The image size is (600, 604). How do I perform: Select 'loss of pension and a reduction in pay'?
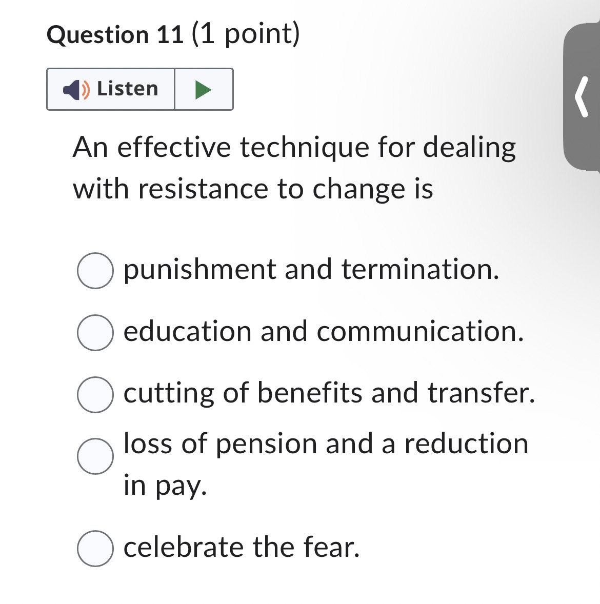pos(94,456)
